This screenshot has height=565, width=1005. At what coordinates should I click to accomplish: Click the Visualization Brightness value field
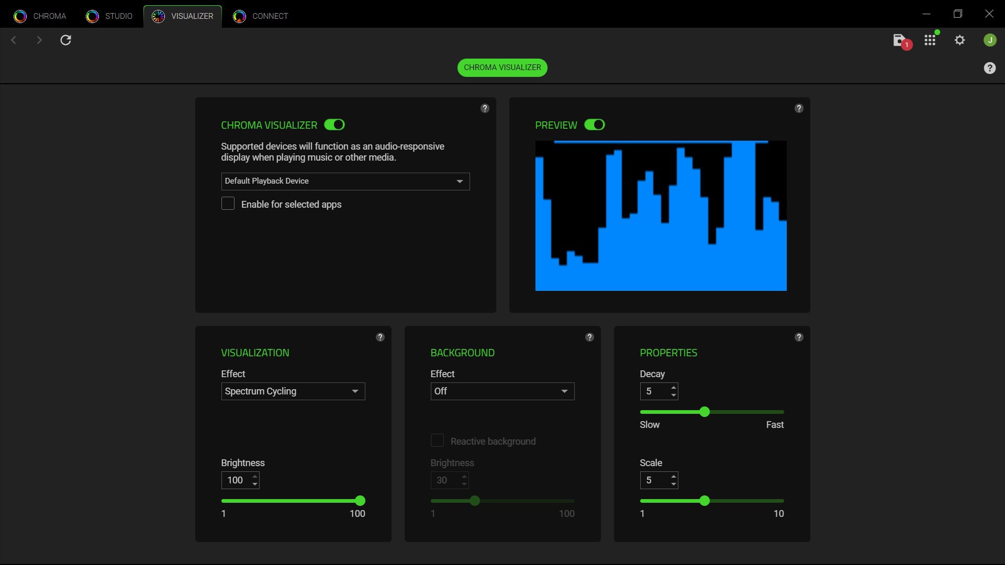[240, 480]
